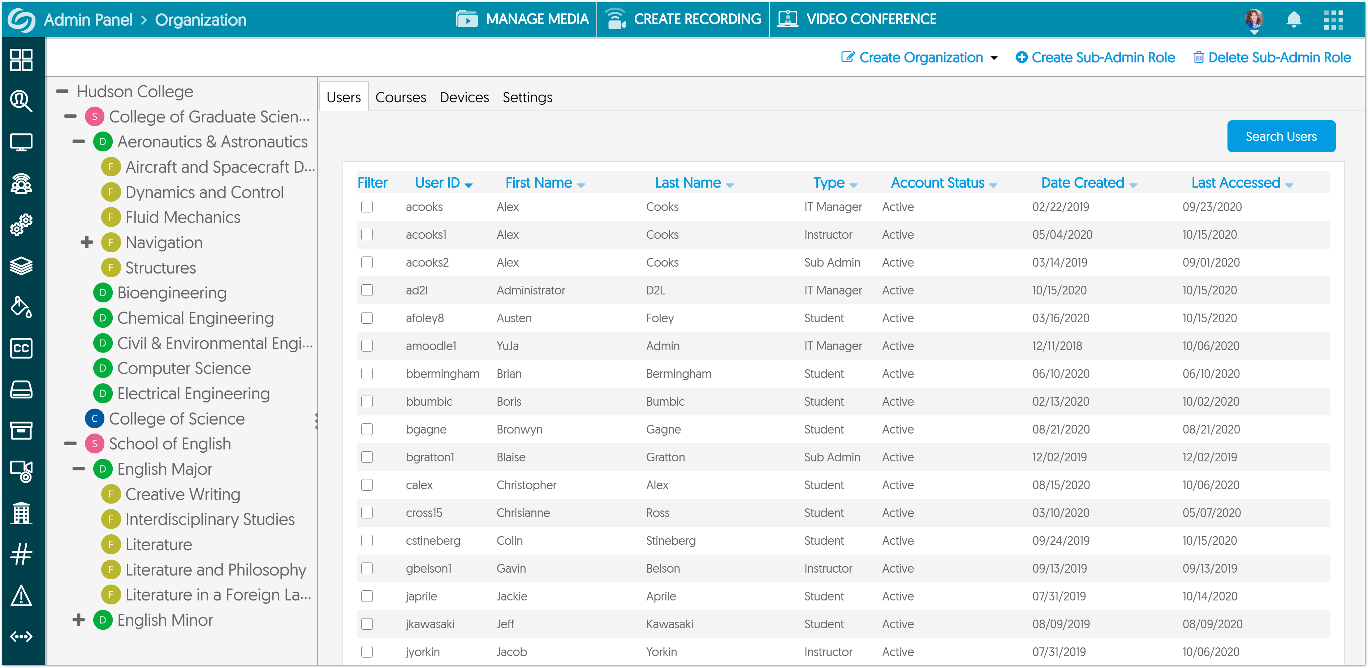Open the Settings tab
Image resolution: width=1368 pixels, height=668 pixels.
[x=527, y=97]
